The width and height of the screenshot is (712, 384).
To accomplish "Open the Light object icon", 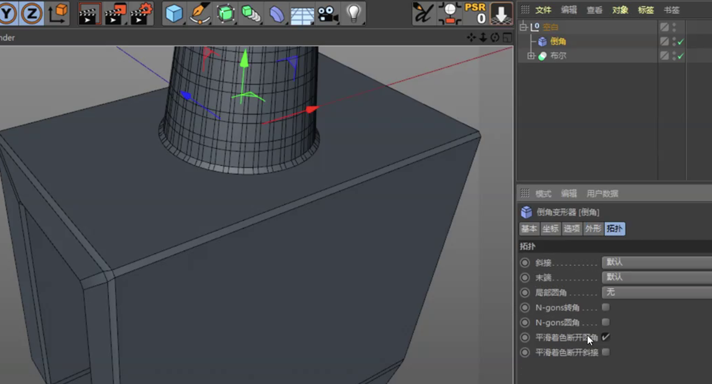I will tap(353, 14).
